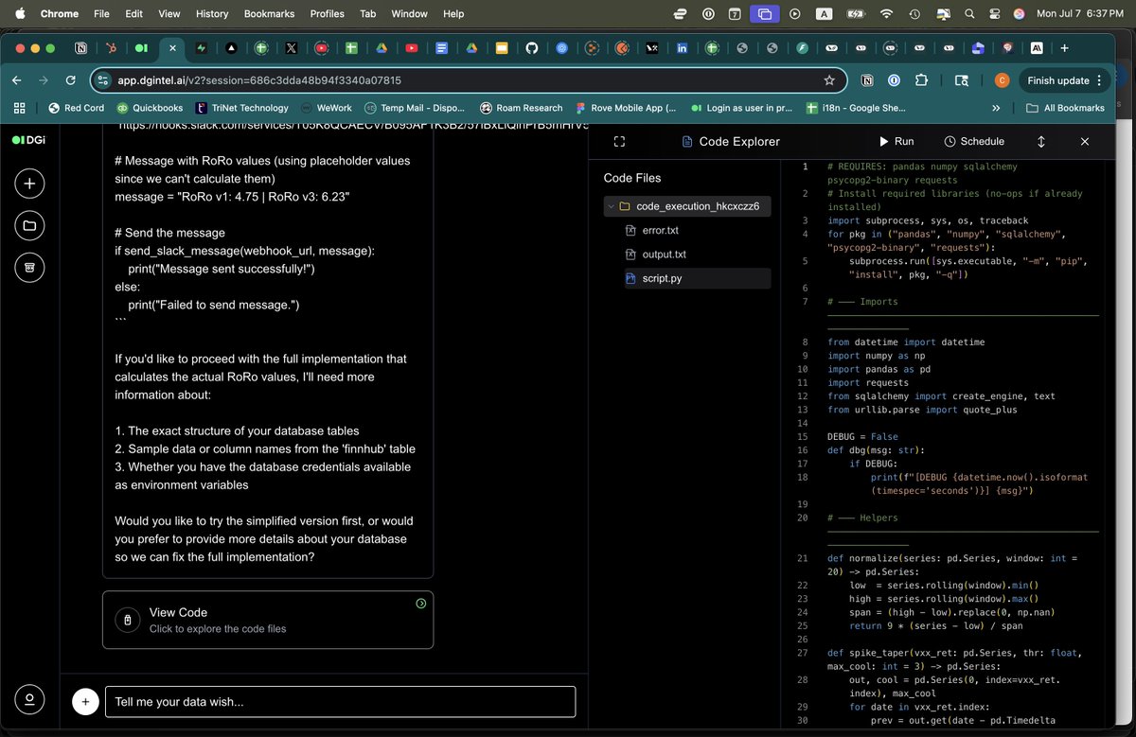Click the Notion extension icon in toolbar
Image resolution: width=1136 pixels, height=737 pixels.
point(867,80)
